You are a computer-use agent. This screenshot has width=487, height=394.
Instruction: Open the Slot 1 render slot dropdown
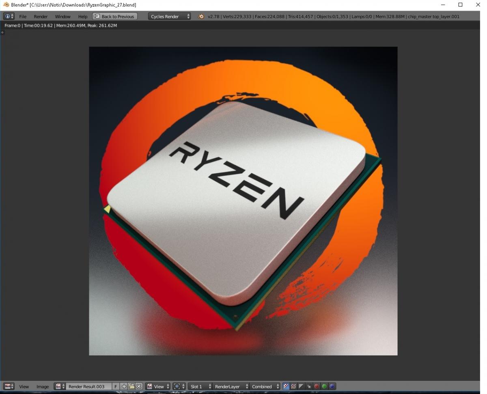click(x=200, y=387)
